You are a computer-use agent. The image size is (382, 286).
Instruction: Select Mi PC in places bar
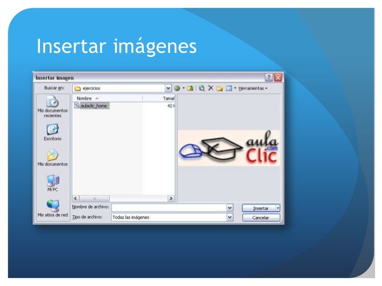pyautogui.click(x=52, y=183)
